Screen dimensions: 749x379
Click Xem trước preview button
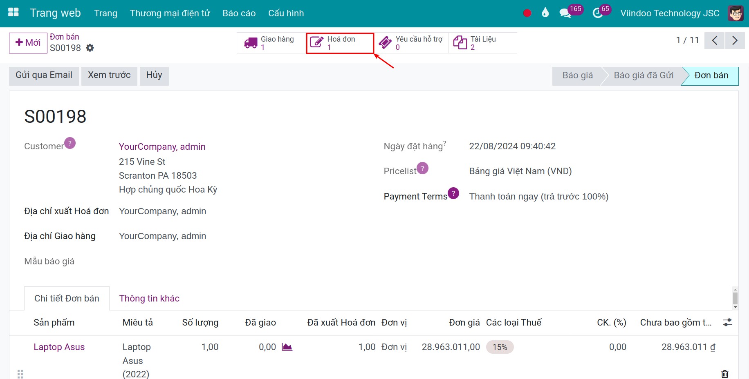(x=109, y=76)
